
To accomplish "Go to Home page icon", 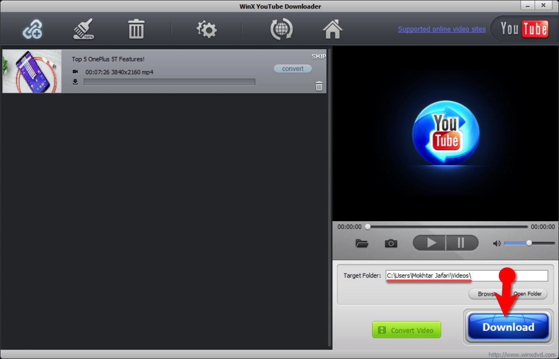I will click(x=332, y=29).
